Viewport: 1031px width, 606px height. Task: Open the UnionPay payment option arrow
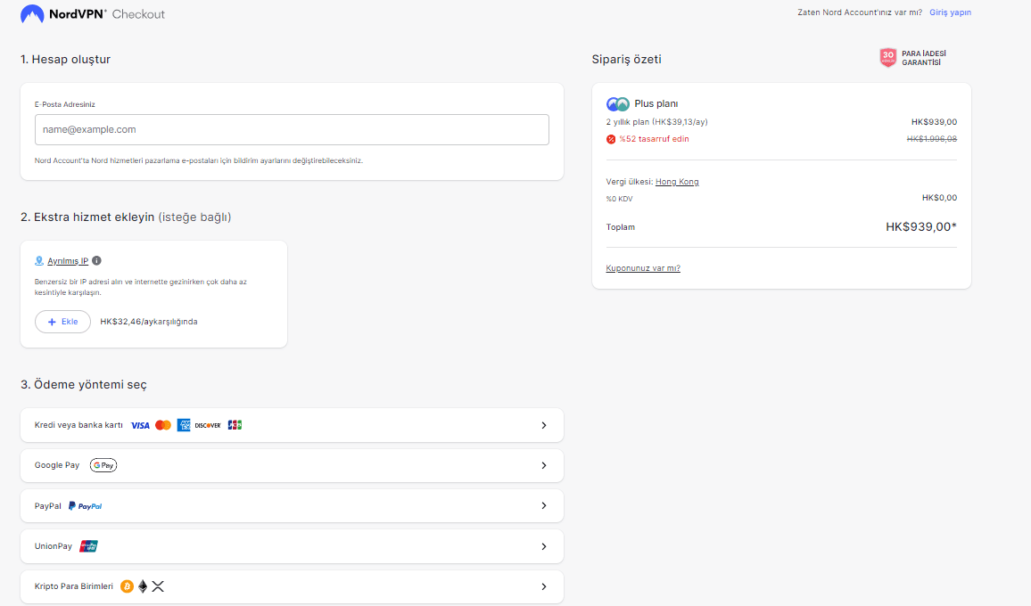coord(544,546)
